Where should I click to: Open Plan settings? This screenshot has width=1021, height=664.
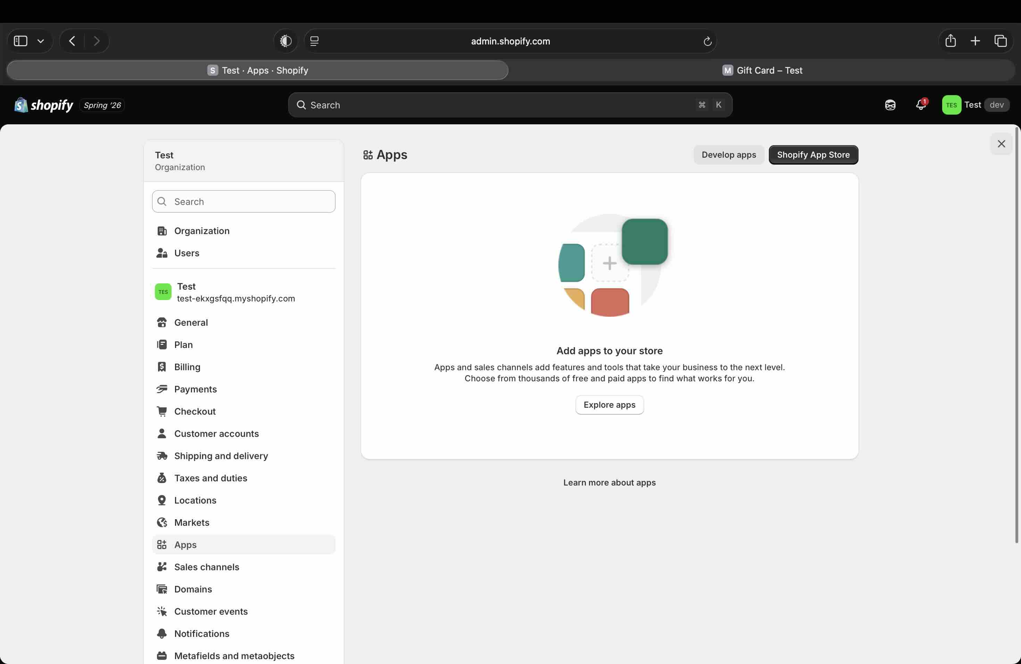(x=244, y=345)
